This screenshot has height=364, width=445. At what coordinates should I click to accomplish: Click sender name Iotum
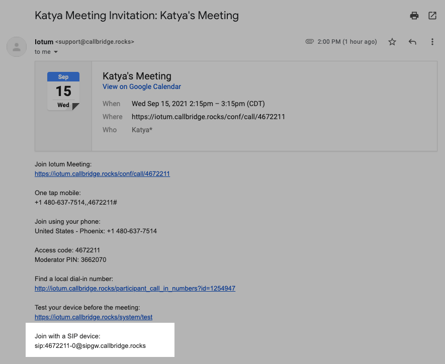(44, 42)
